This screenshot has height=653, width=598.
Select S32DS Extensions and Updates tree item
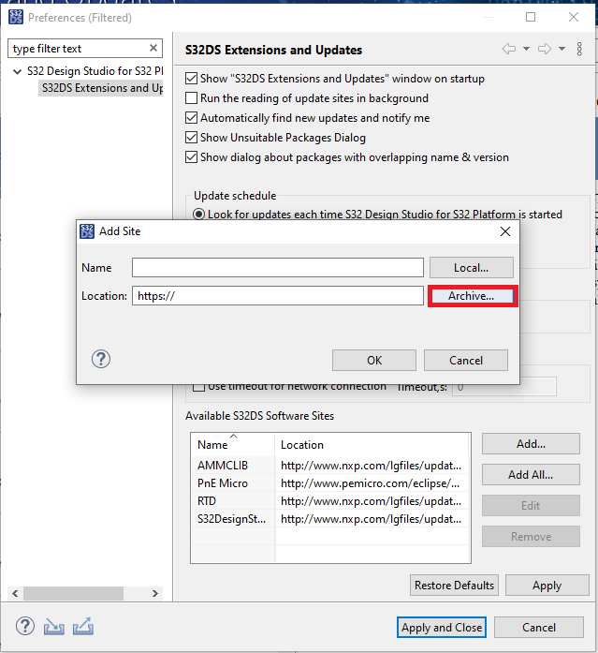pyautogui.click(x=101, y=88)
